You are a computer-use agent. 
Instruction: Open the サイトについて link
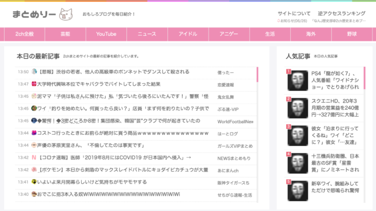click(294, 13)
